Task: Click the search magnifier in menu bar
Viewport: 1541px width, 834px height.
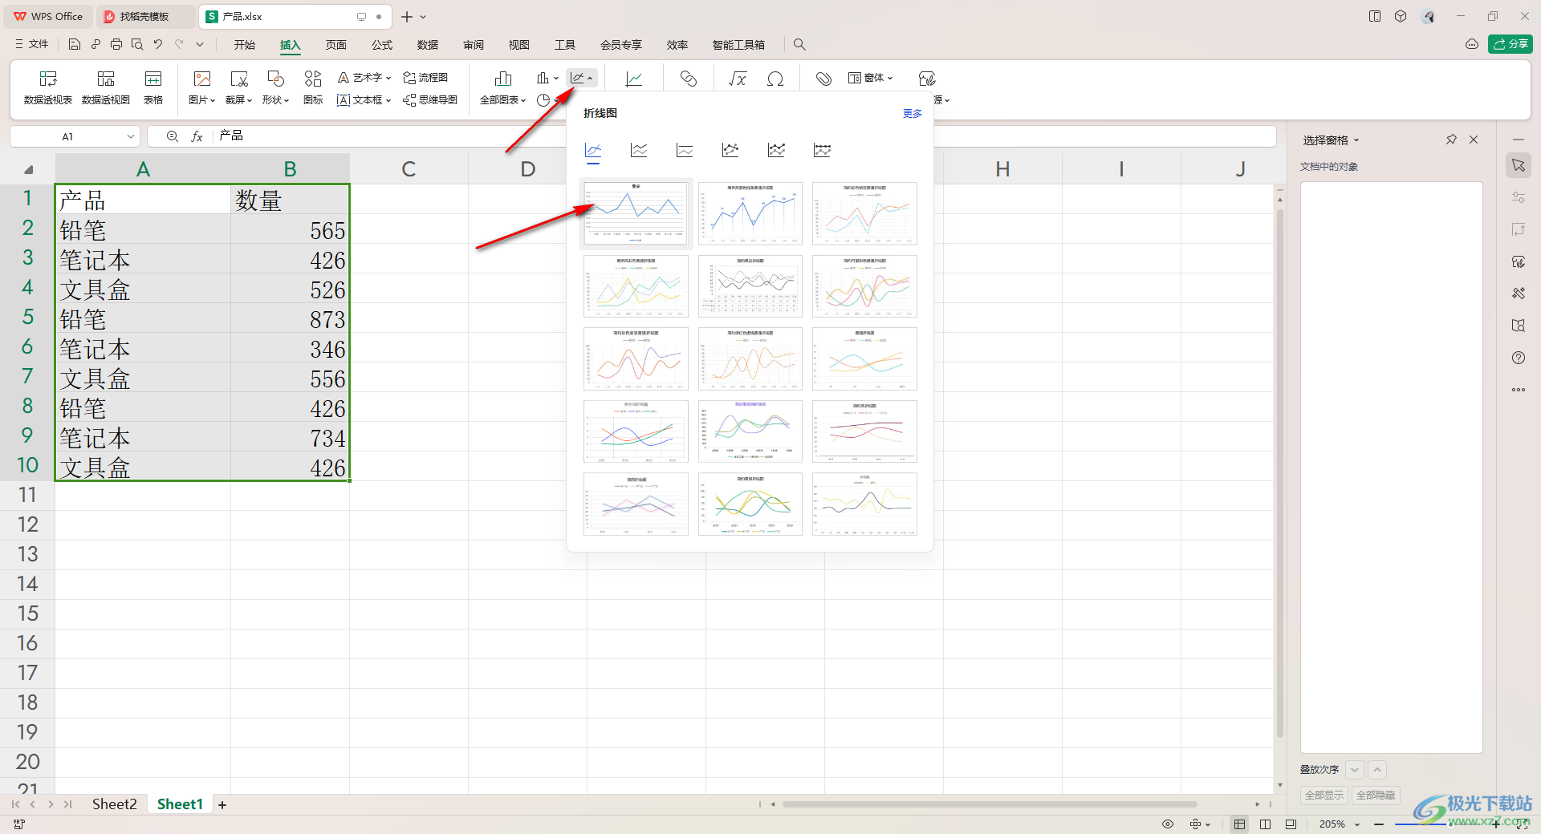Action: [x=799, y=44]
